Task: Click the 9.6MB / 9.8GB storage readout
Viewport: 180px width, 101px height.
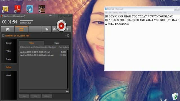Action: 25,23
